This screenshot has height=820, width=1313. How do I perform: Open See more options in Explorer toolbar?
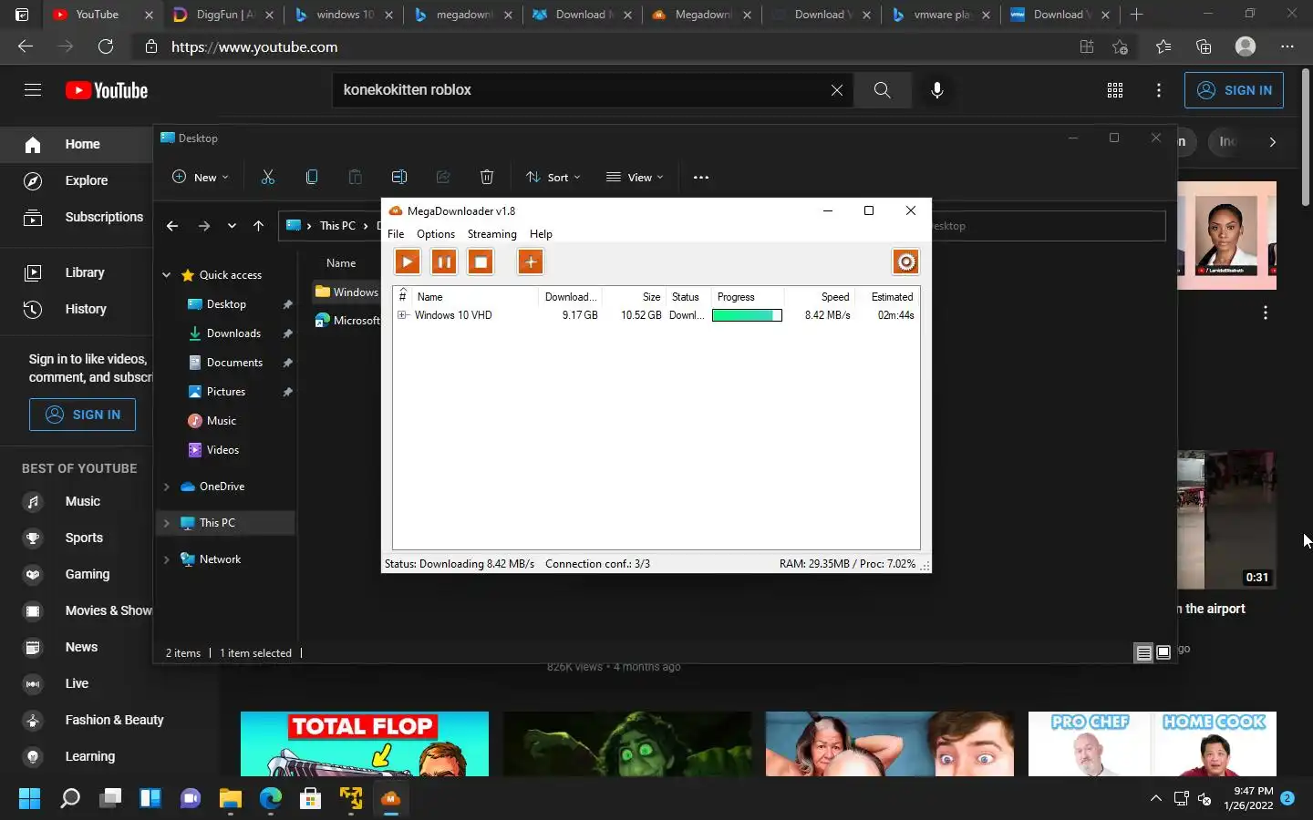pyautogui.click(x=701, y=178)
